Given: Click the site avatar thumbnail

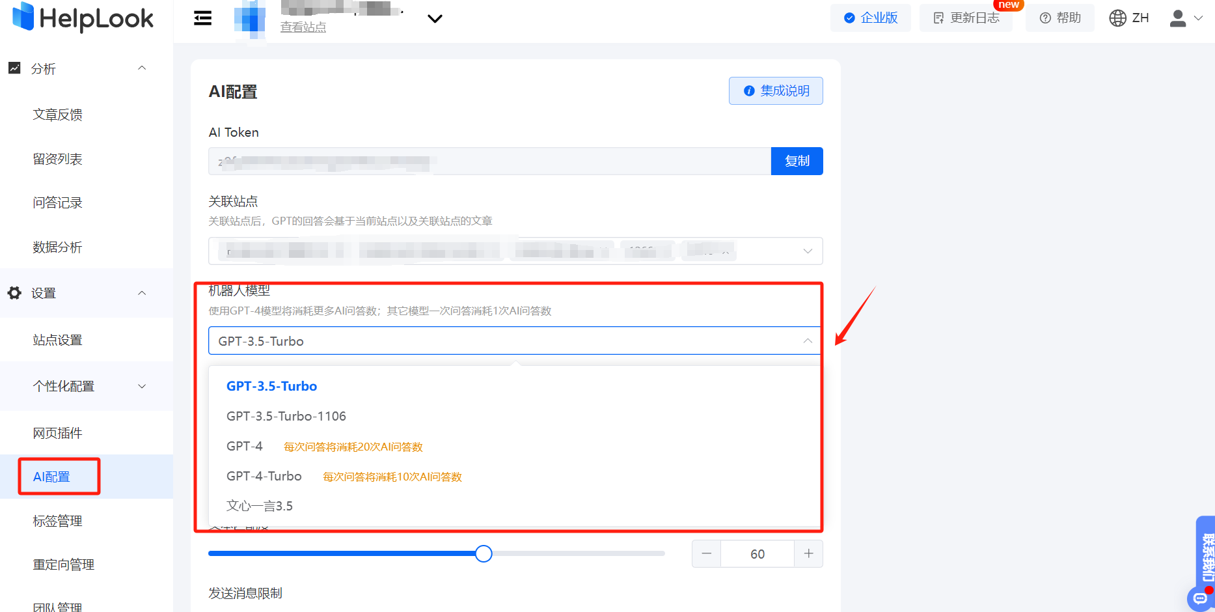Looking at the screenshot, I should click(x=250, y=18).
